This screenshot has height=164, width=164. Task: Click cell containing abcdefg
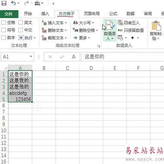click(x=20, y=93)
